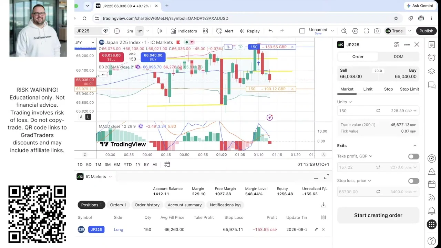This screenshot has width=441, height=248.
Task: Select the Stop Limit order tab
Action: click(x=409, y=89)
